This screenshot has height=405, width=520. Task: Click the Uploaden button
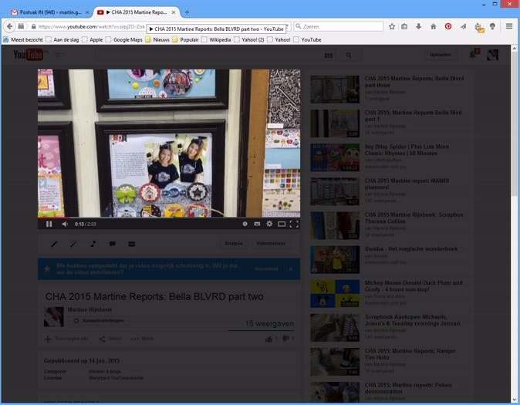[440, 55]
